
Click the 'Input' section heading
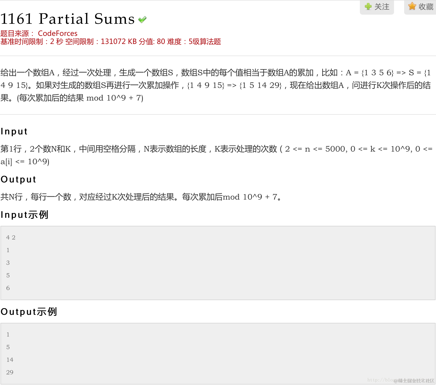[x=14, y=131]
